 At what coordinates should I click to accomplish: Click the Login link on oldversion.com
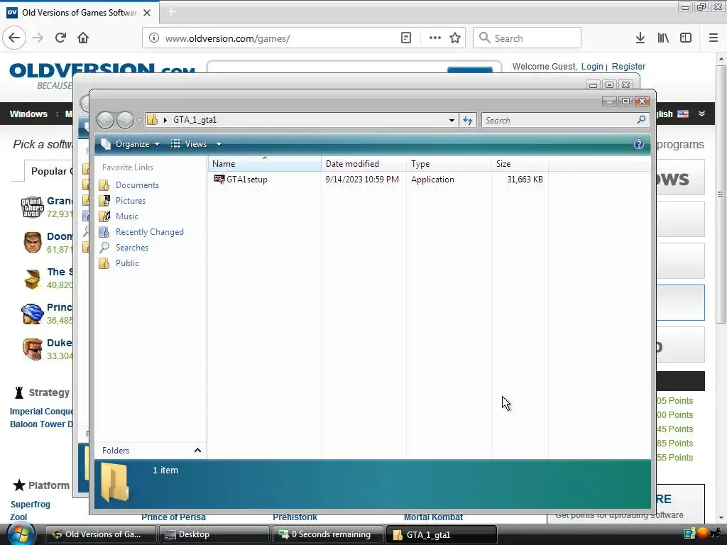(x=592, y=66)
